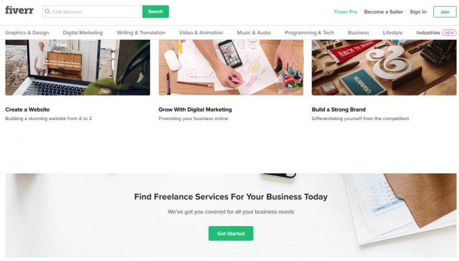
Task: Open Video & Animation category
Action: tap(201, 32)
